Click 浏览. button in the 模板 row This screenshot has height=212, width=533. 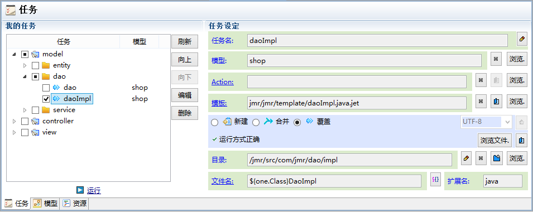(517, 101)
